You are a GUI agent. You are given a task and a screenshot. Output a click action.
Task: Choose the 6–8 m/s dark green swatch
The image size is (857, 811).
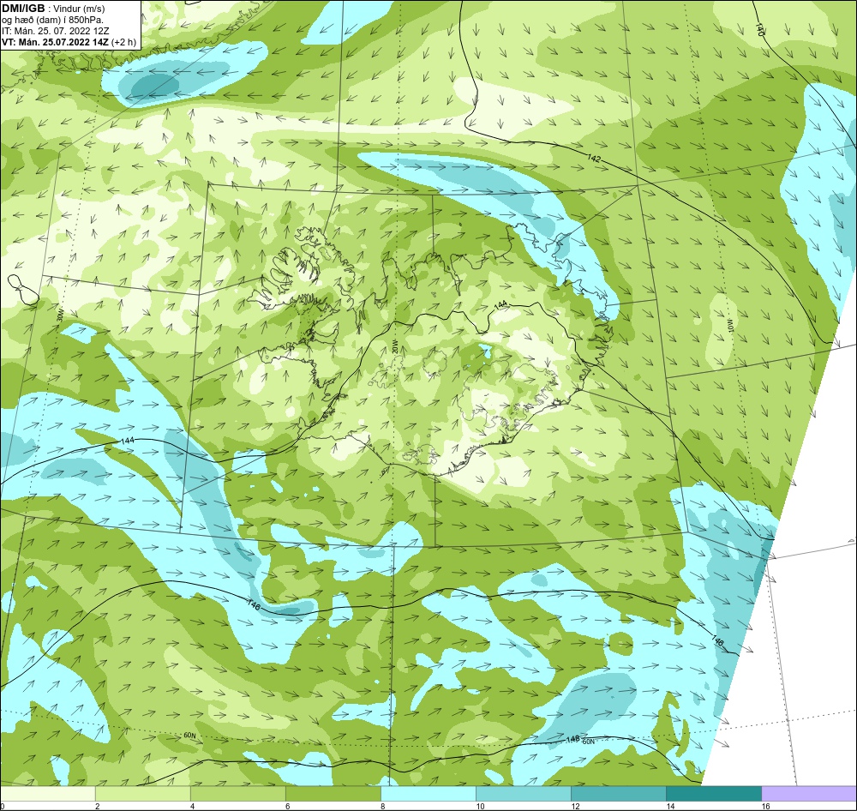(333, 793)
